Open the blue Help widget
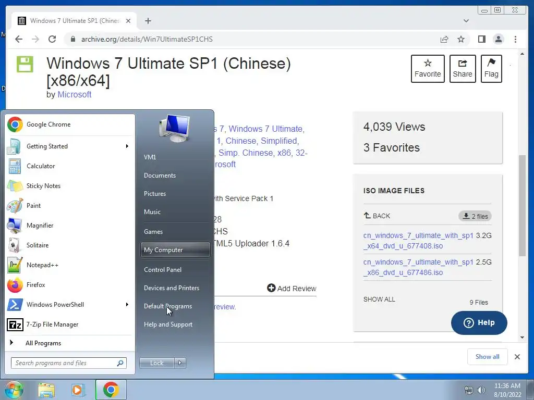Screen dimensions: 534x400 tap(479, 323)
